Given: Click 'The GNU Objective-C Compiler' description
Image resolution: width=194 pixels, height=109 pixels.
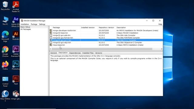Looking at the screenshot, I should [129, 42].
